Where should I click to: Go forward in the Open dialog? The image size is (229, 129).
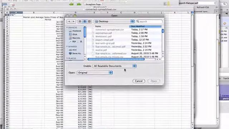(x=73, y=21)
